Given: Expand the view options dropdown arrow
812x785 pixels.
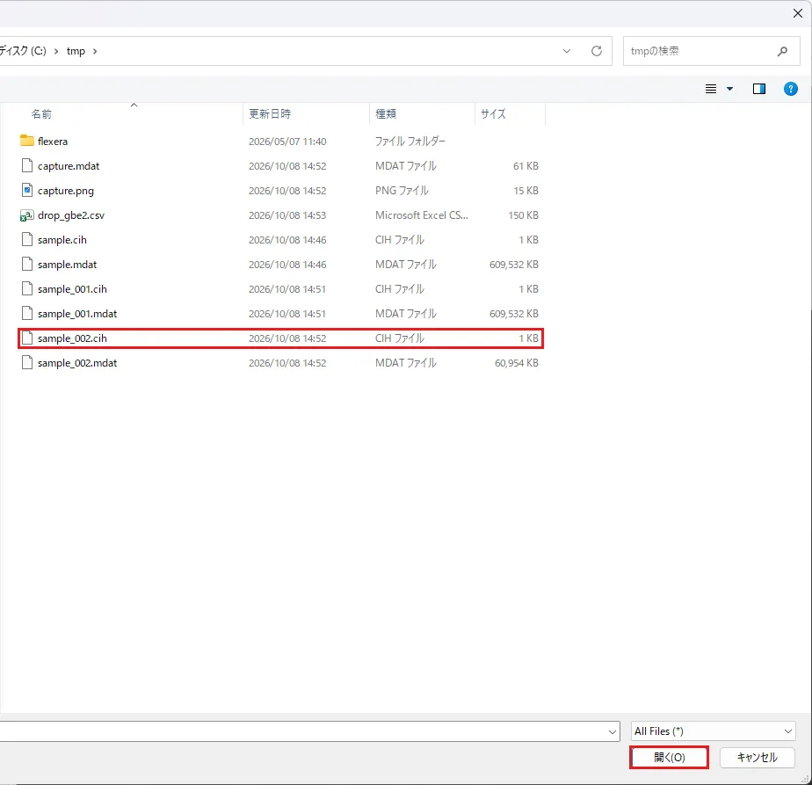Looking at the screenshot, I should (x=729, y=89).
